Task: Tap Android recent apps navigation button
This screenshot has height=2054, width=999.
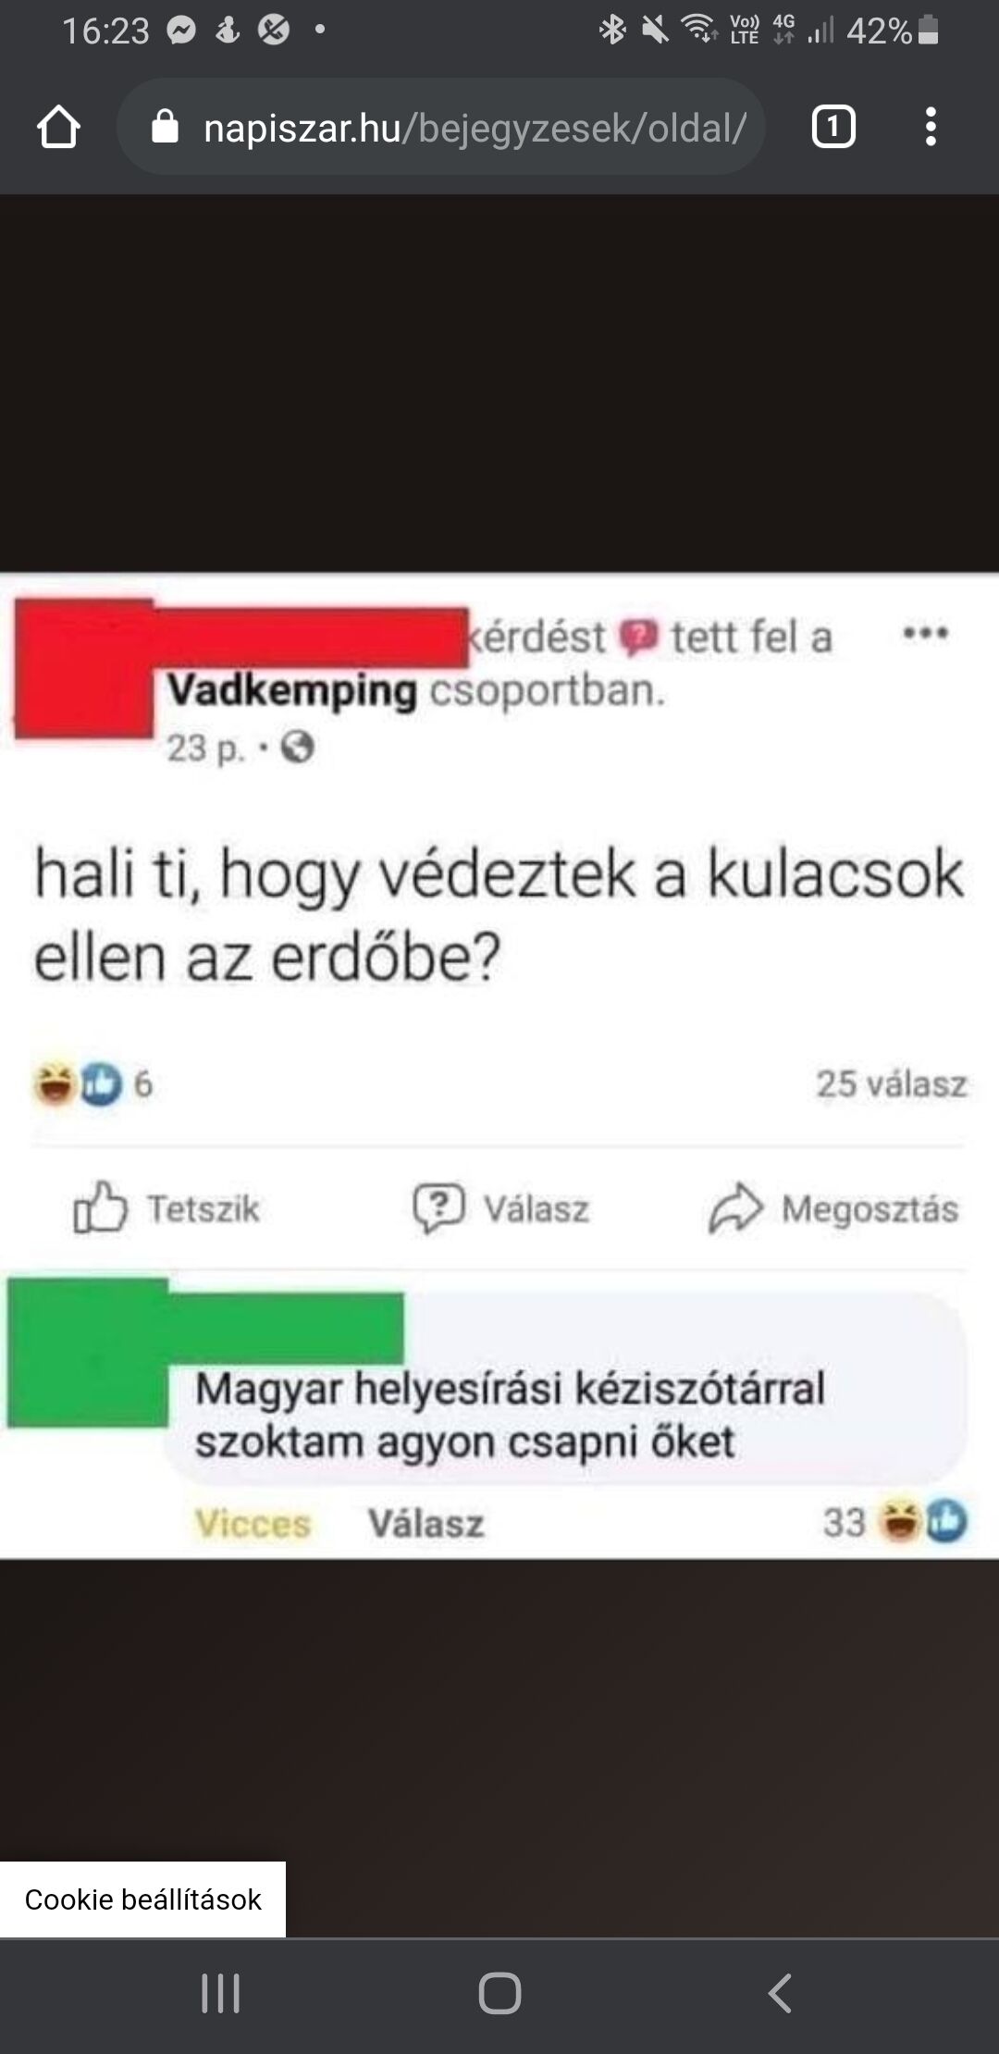Action: coord(220,1993)
